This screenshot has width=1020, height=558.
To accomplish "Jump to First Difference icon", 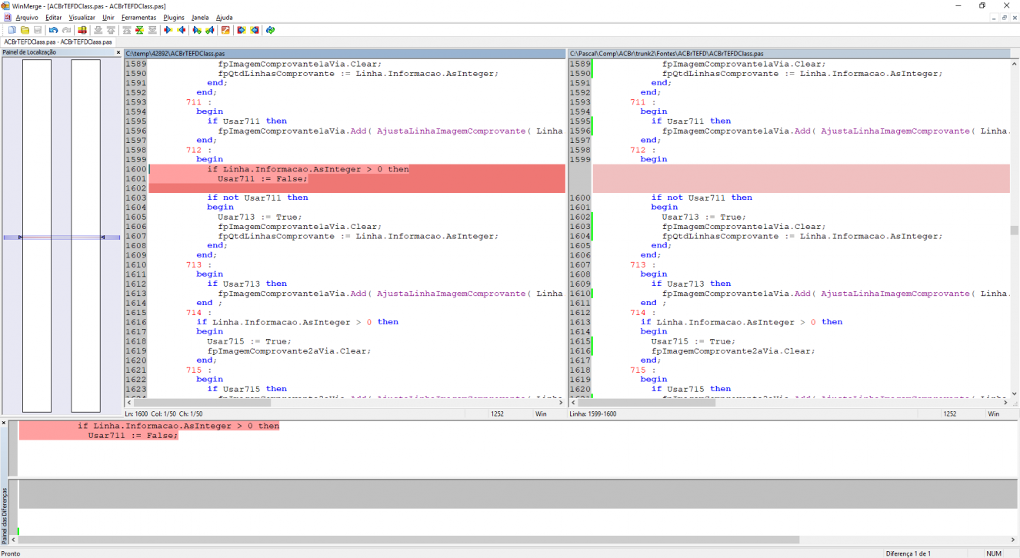I will 126,30.
